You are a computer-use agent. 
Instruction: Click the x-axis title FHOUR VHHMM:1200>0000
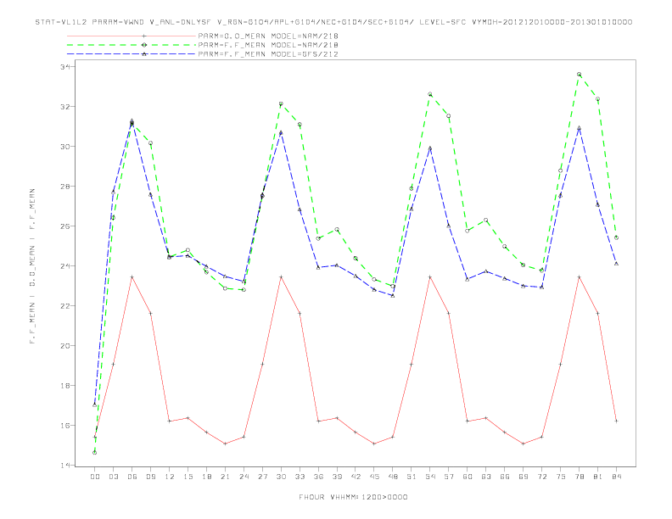pos(353,497)
